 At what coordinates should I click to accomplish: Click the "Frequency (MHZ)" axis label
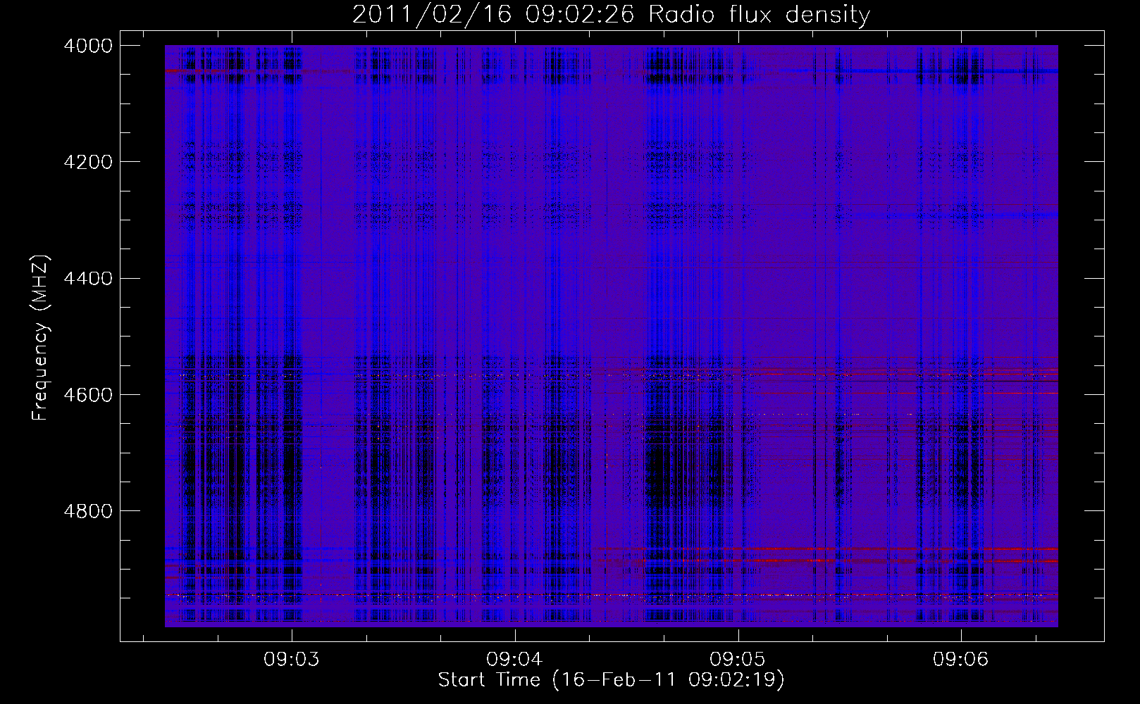(40, 338)
